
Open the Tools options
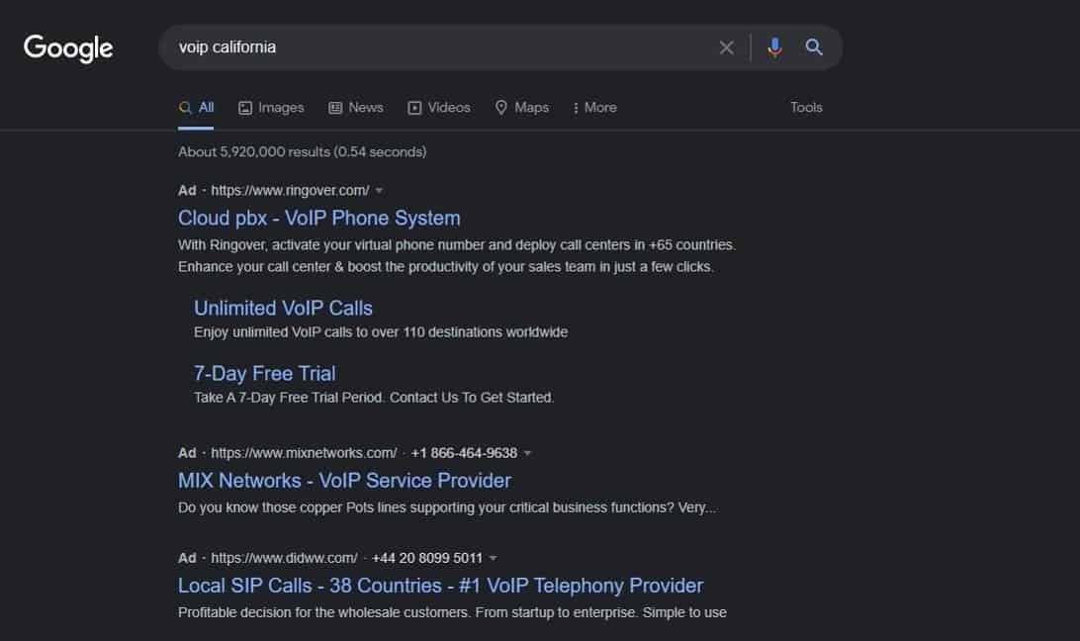[806, 108]
